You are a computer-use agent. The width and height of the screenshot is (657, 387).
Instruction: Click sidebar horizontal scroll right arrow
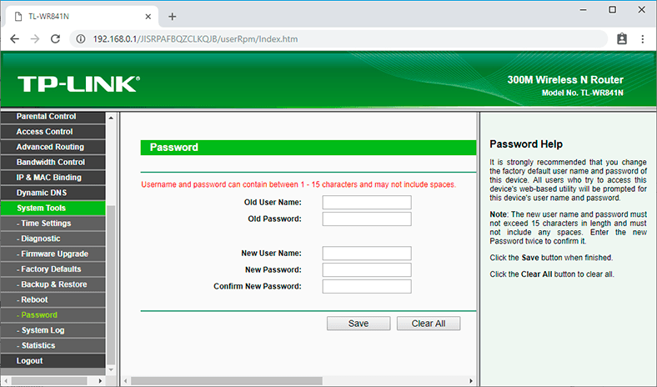100,380
